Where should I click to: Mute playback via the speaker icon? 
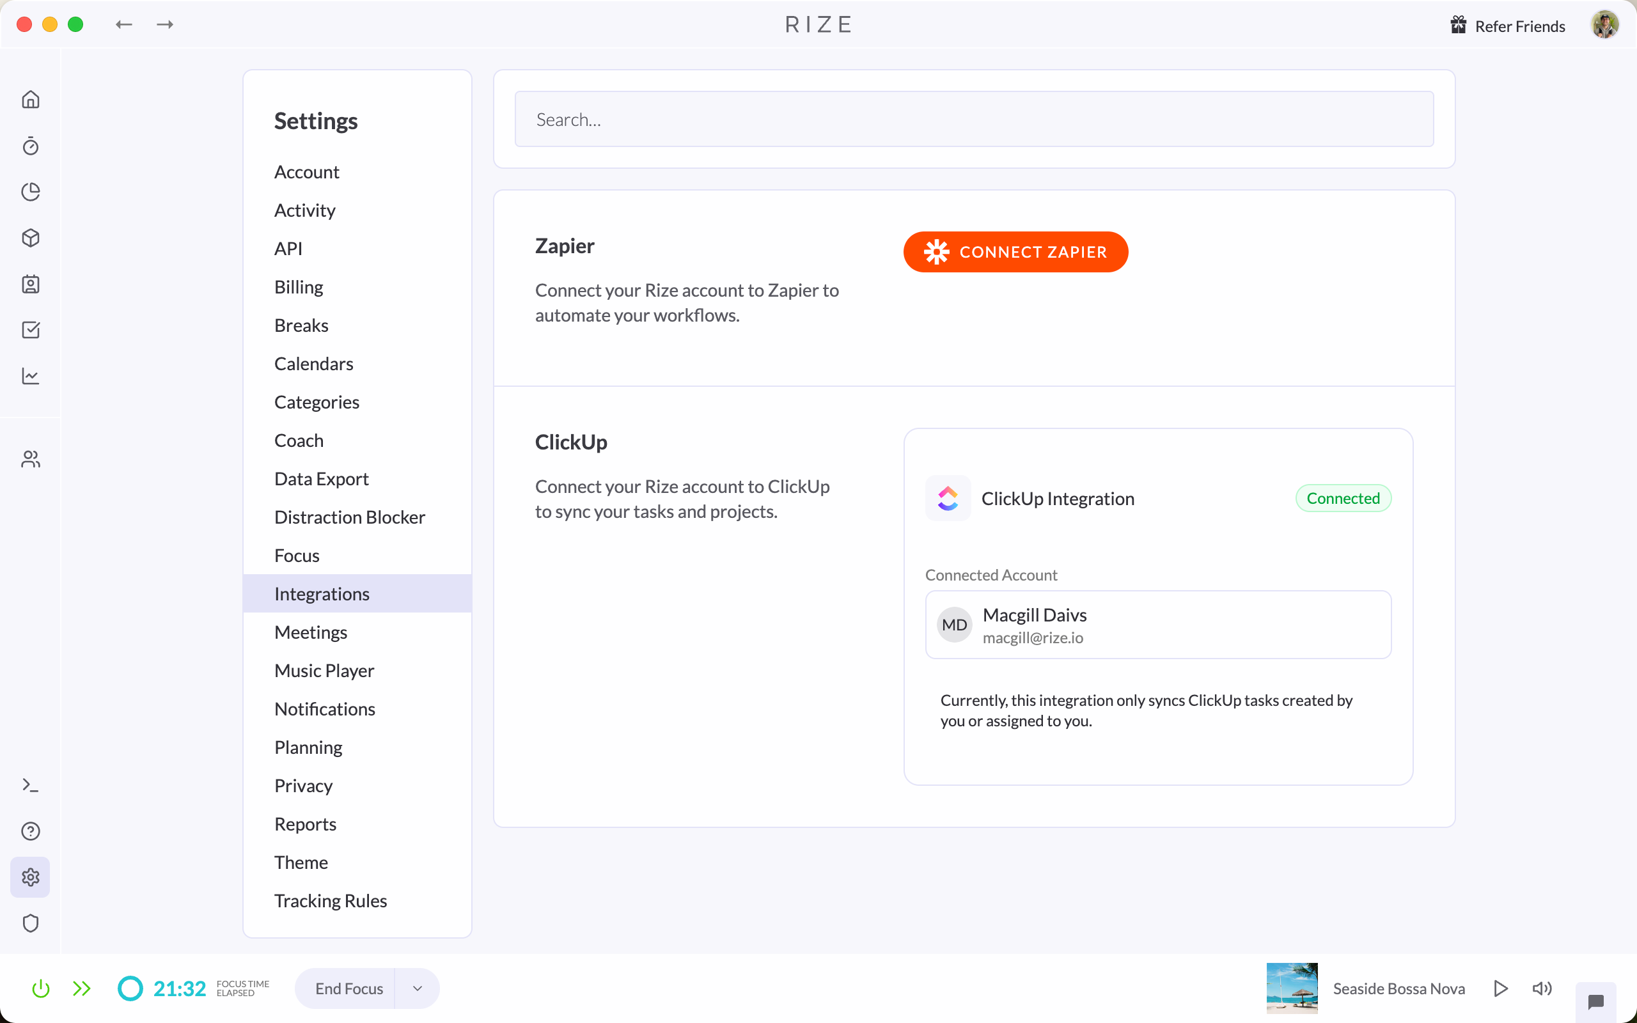(1542, 988)
